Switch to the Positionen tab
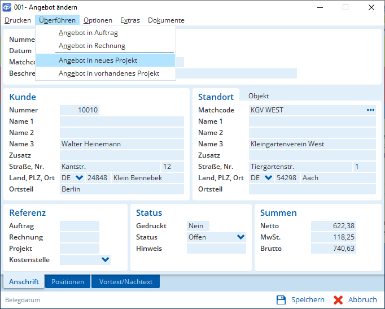Viewport: 385px width, 309px height. tap(68, 282)
